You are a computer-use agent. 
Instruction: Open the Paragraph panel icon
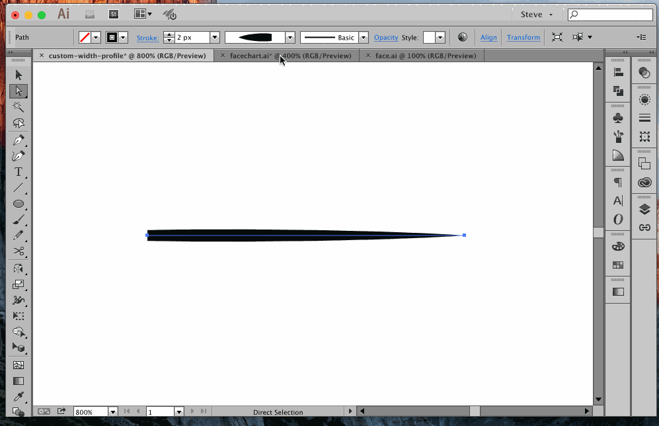tap(618, 182)
